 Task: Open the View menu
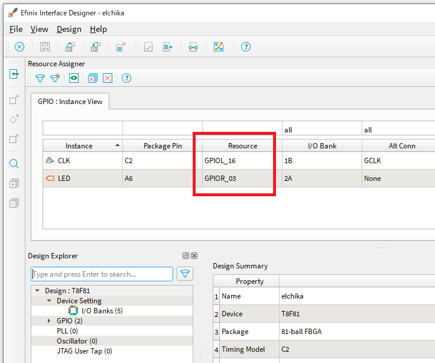[x=39, y=29]
